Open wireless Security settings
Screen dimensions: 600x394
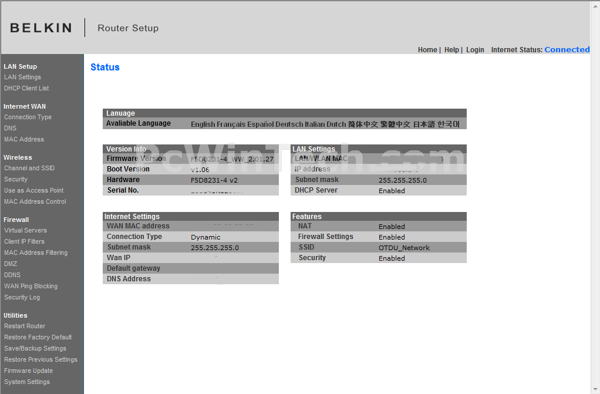[x=16, y=179]
